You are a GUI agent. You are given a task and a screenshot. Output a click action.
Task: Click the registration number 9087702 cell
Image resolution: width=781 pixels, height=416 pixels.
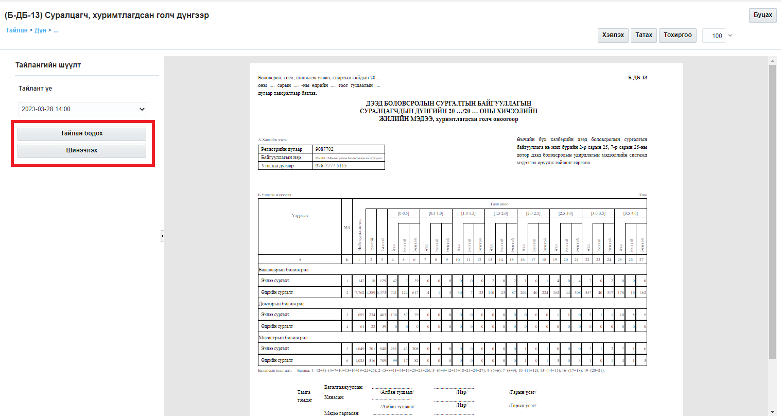pyautogui.click(x=349, y=149)
